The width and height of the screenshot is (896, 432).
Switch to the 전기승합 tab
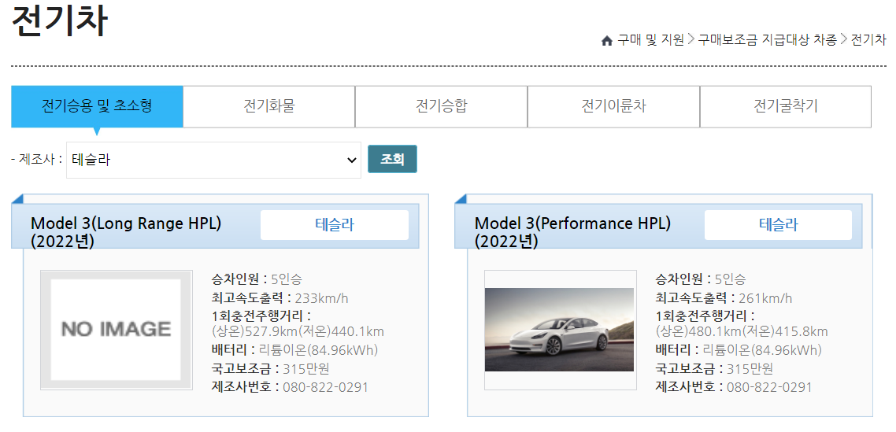tap(441, 106)
